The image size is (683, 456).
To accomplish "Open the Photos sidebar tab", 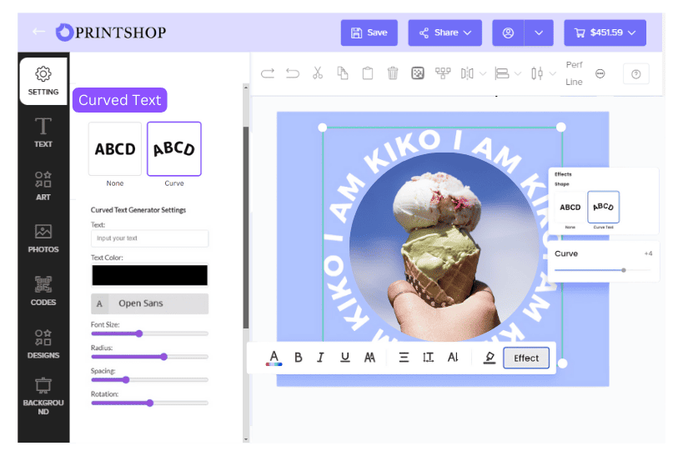I will pos(43,238).
